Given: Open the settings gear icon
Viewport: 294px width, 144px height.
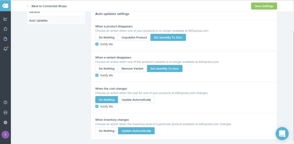Looking at the screenshot, I should click(5, 122).
